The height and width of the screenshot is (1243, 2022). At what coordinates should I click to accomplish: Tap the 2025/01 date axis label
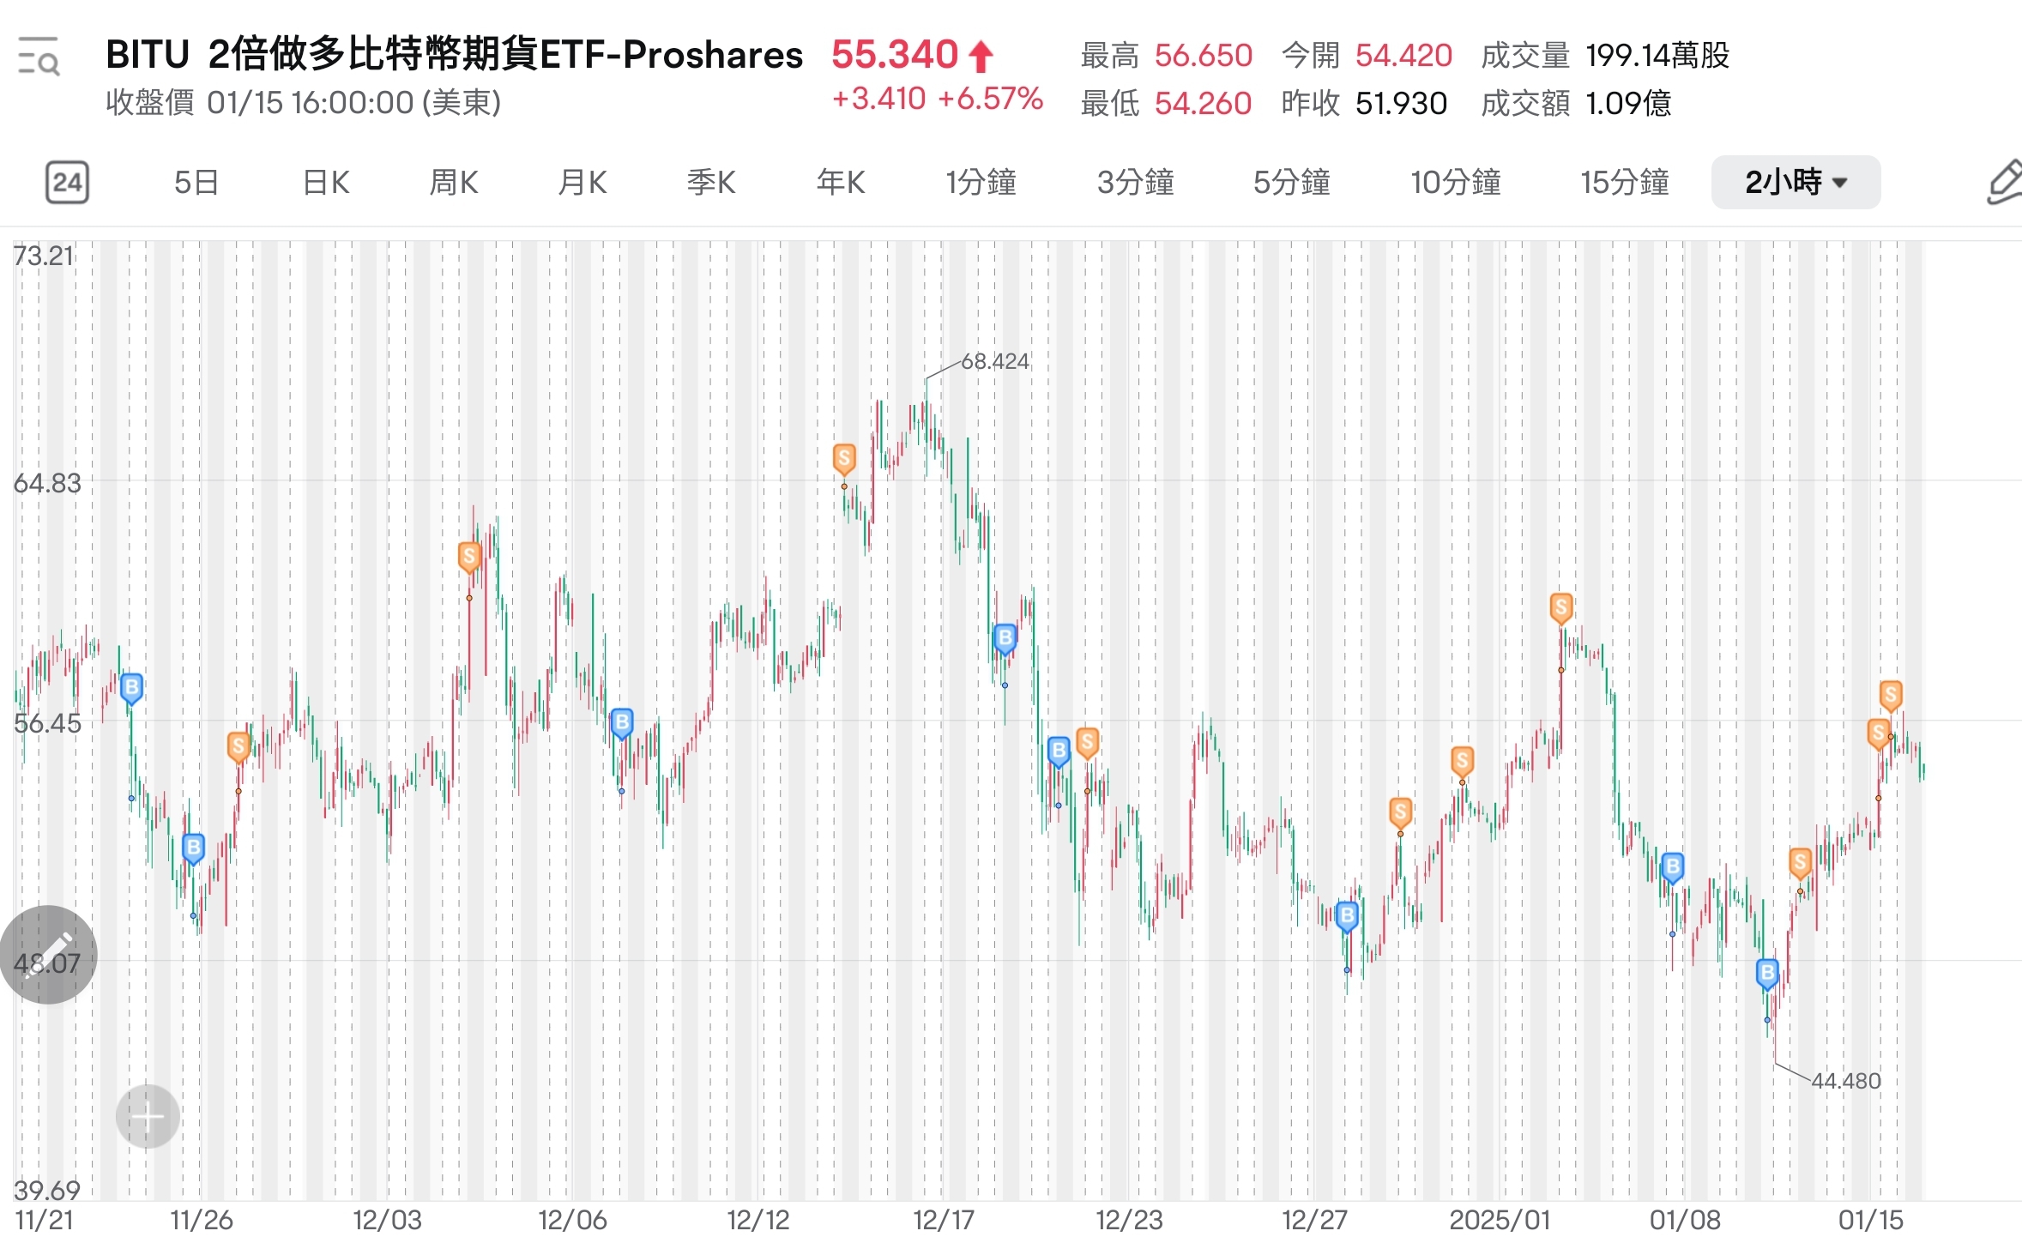coord(1500,1220)
